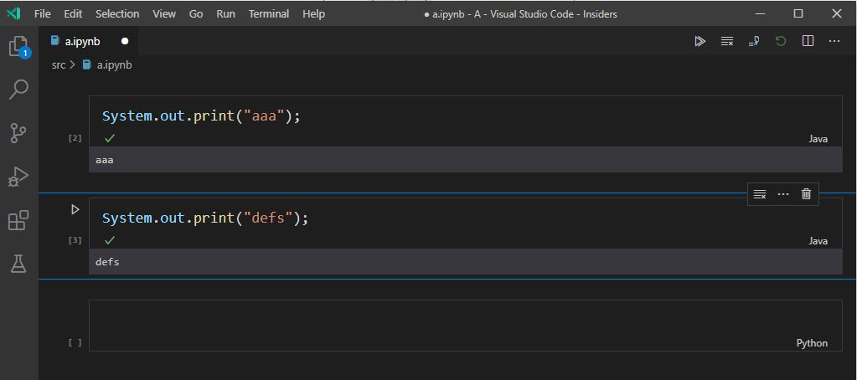Open the View menu
The image size is (857, 380).
(x=164, y=14)
